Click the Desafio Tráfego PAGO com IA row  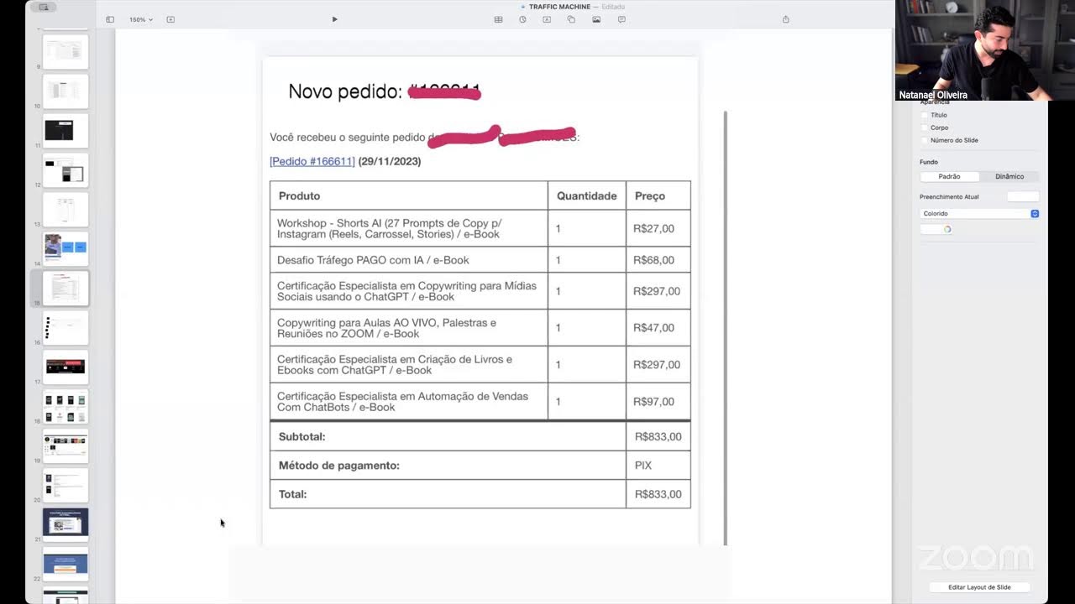(480, 260)
